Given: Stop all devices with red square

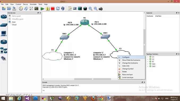Looking at the screenshot, I should tap(53, 8).
